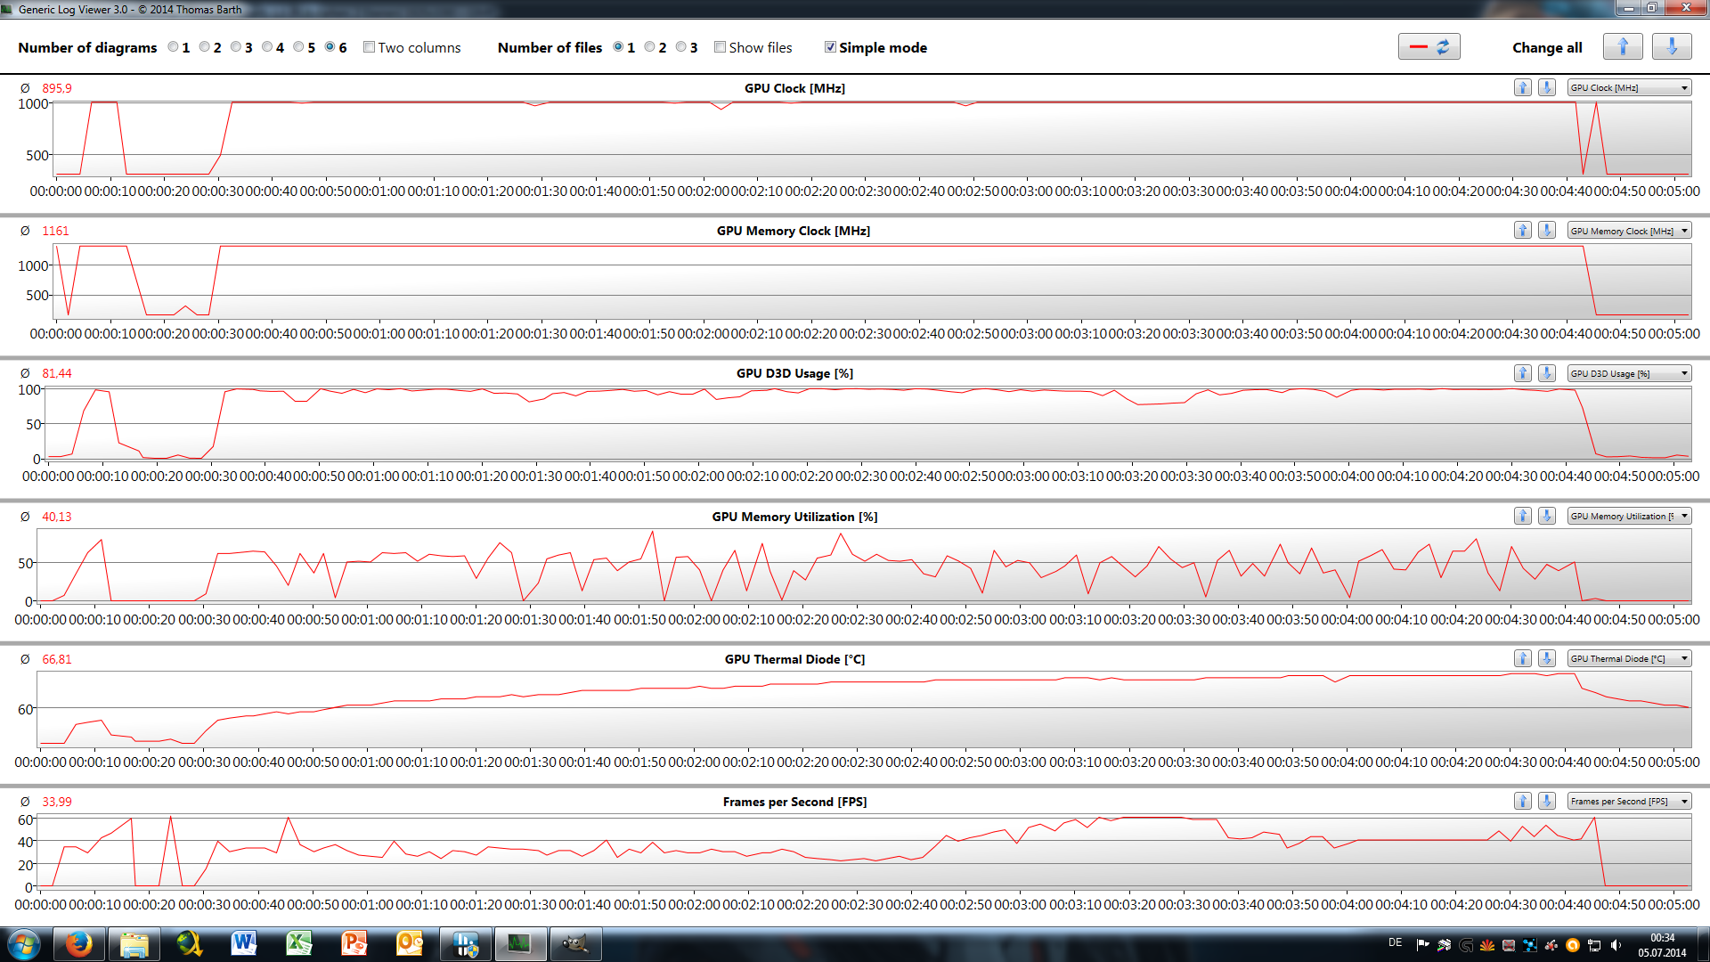This screenshot has width=1710, height=962.
Task: Click the Frames per Second up arrow
Action: click(x=1522, y=802)
